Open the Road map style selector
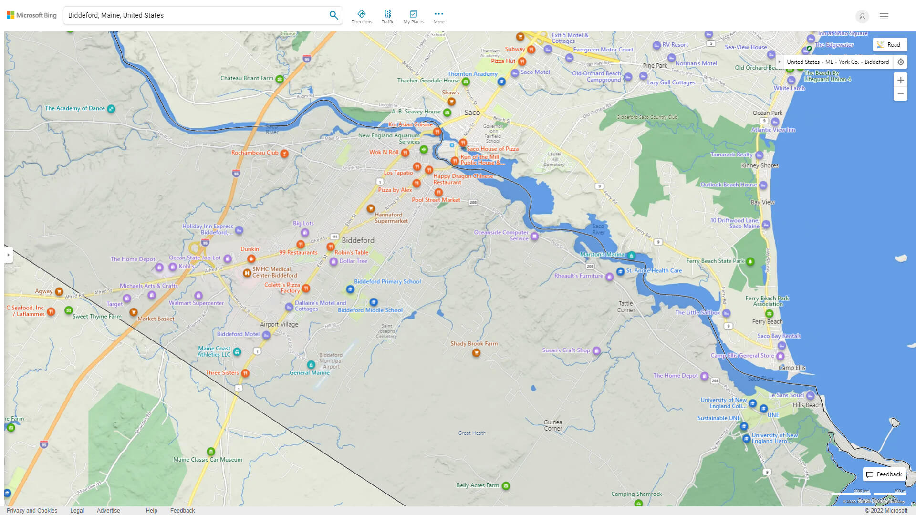Viewport: 916px width, 515px height. pyautogui.click(x=890, y=44)
